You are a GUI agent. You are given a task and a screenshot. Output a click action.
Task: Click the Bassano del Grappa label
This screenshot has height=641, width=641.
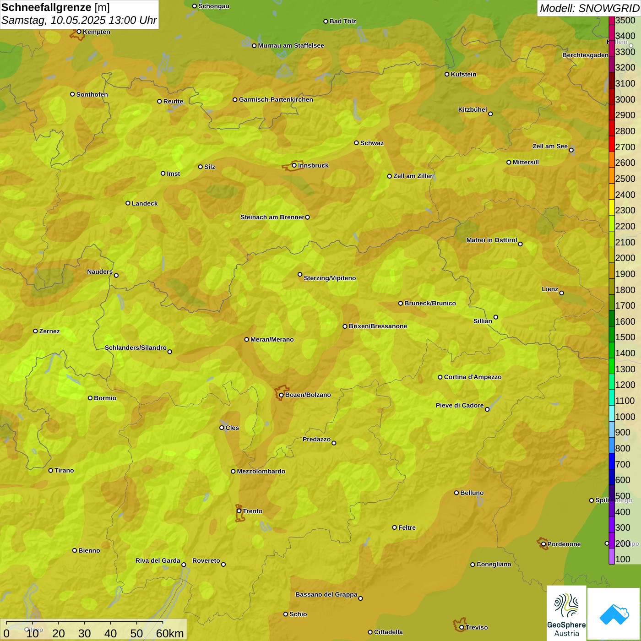[x=326, y=594]
